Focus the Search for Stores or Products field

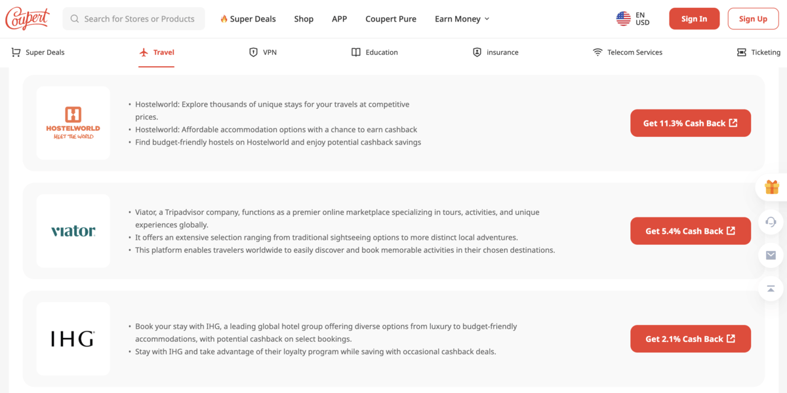coord(139,19)
